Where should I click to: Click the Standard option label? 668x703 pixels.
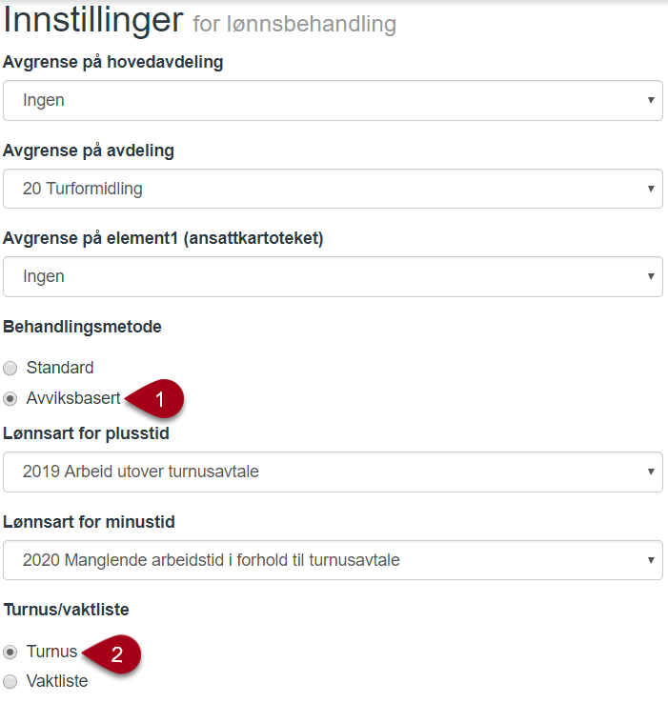tap(60, 368)
